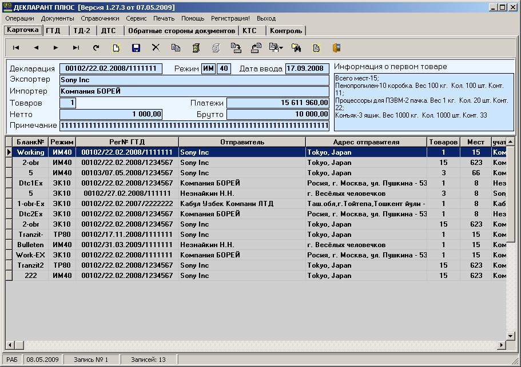Create a new blank declaration
This screenshot has height=367, width=521.
click(116, 48)
